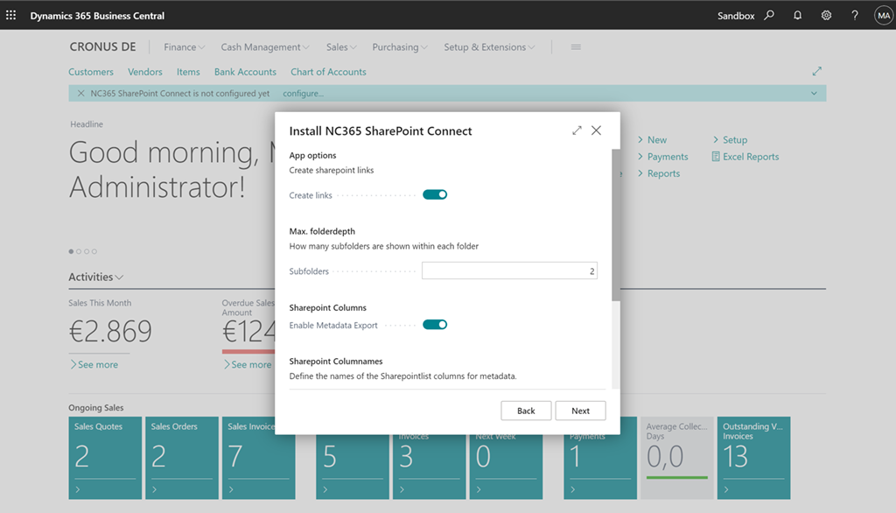896x513 pixels.
Task: Expand the Setup & Extensions menu
Action: (489, 47)
